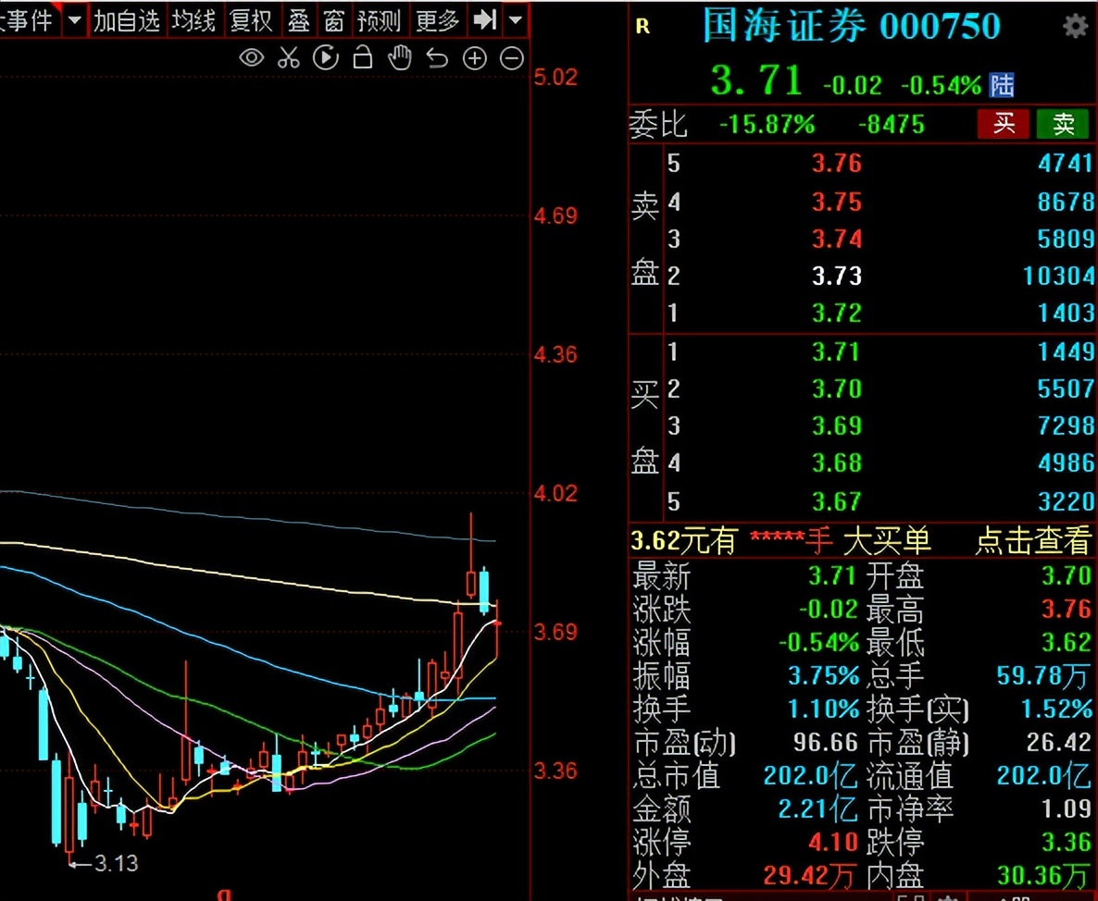This screenshot has width=1098, height=901.
Task: Select the 复权 toolbar item
Action: (x=251, y=21)
